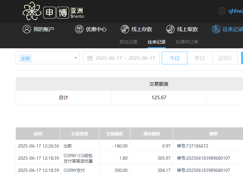Click the 时间 column header
This screenshot has width=243, height=176.
[x=38, y=134]
